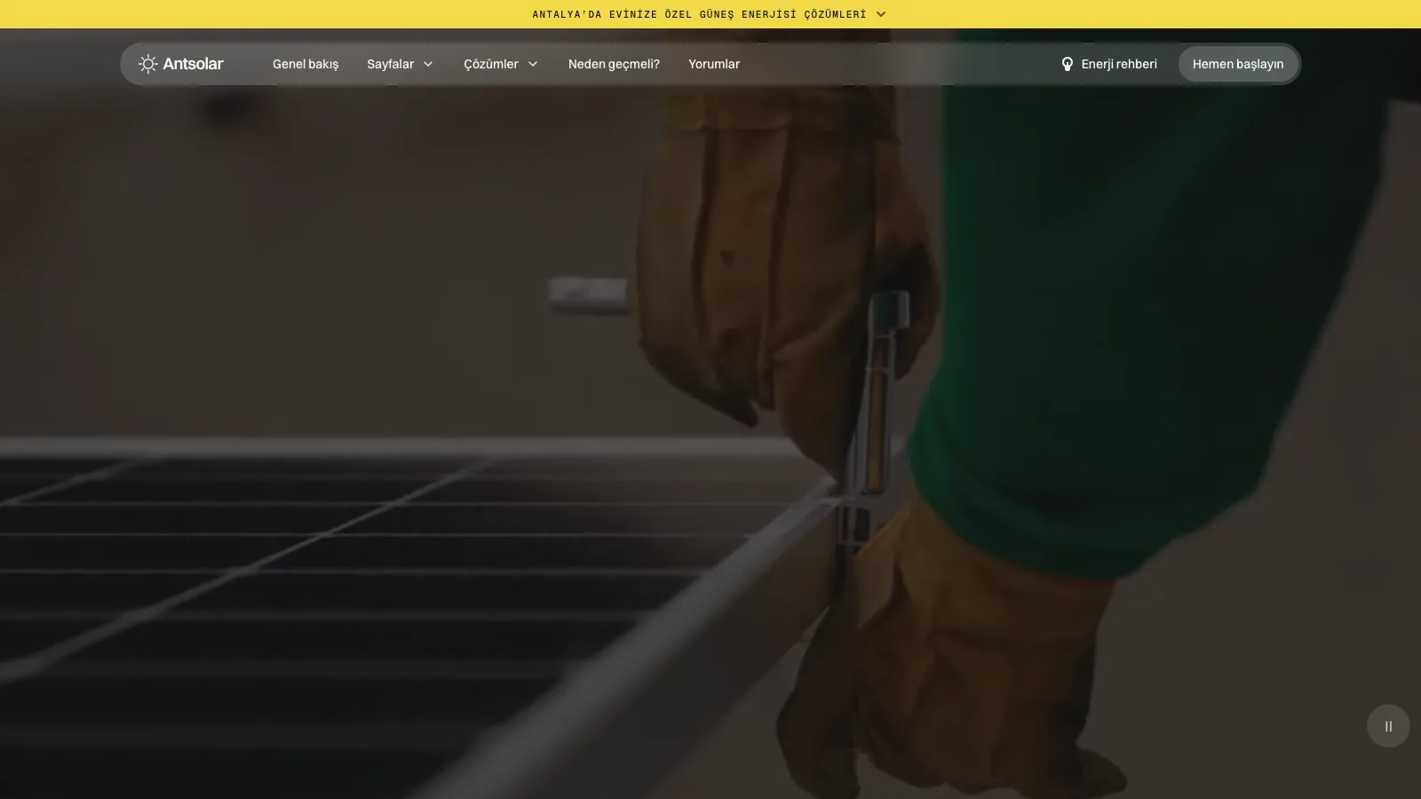Go to Neden geçmeli? section
The width and height of the screenshot is (1421, 799).
click(614, 64)
